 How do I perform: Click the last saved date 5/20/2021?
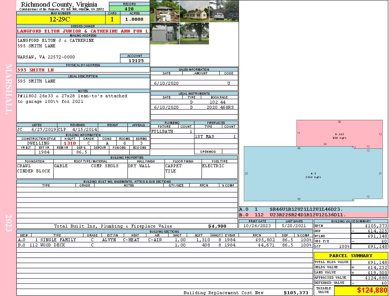tap(294, 226)
